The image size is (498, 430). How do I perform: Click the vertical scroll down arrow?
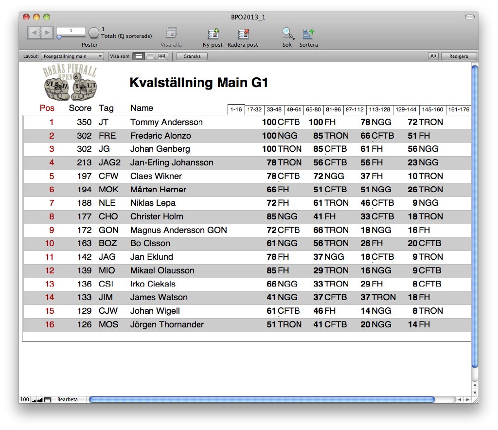coord(475,393)
